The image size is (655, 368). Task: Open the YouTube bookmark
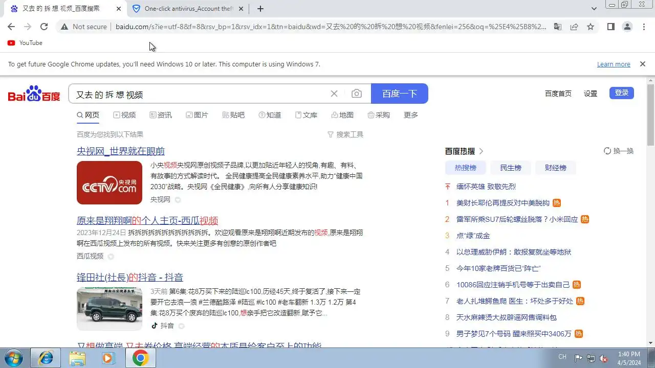25,43
